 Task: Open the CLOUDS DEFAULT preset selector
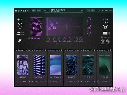(88, 82)
